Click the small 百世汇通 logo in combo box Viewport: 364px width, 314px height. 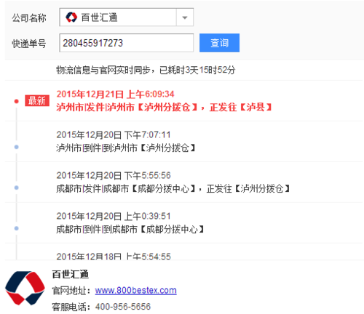click(x=71, y=17)
